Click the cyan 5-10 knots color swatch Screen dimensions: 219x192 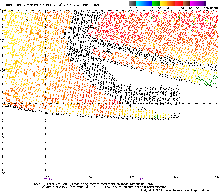[140, 4]
